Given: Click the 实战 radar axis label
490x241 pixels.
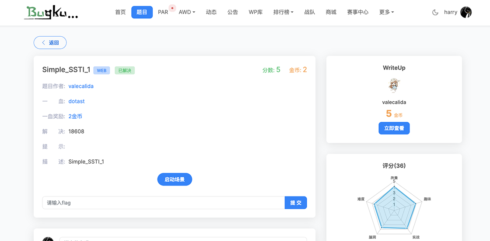Looking at the screenshot, I should click(x=416, y=237).
